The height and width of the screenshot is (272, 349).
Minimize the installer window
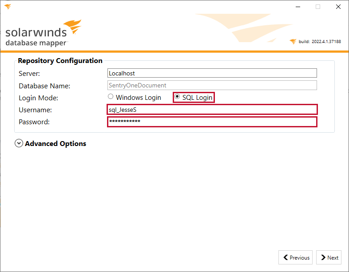pos(298,7)
